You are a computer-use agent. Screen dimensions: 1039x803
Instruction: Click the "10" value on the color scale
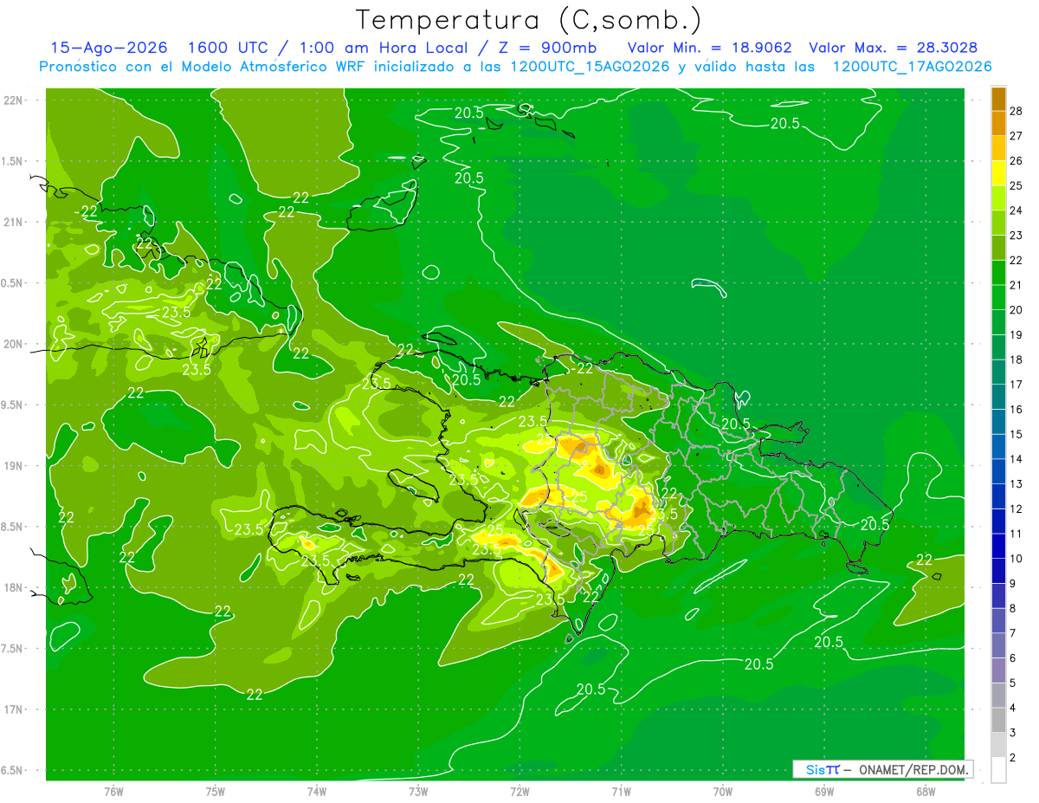(x=1017, y=559)
